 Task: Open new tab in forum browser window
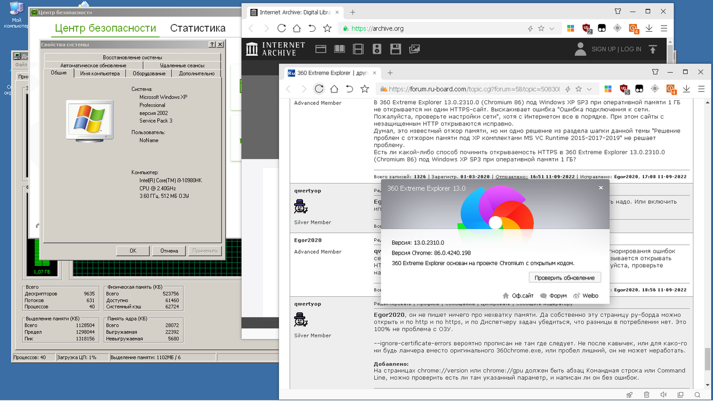390,72
